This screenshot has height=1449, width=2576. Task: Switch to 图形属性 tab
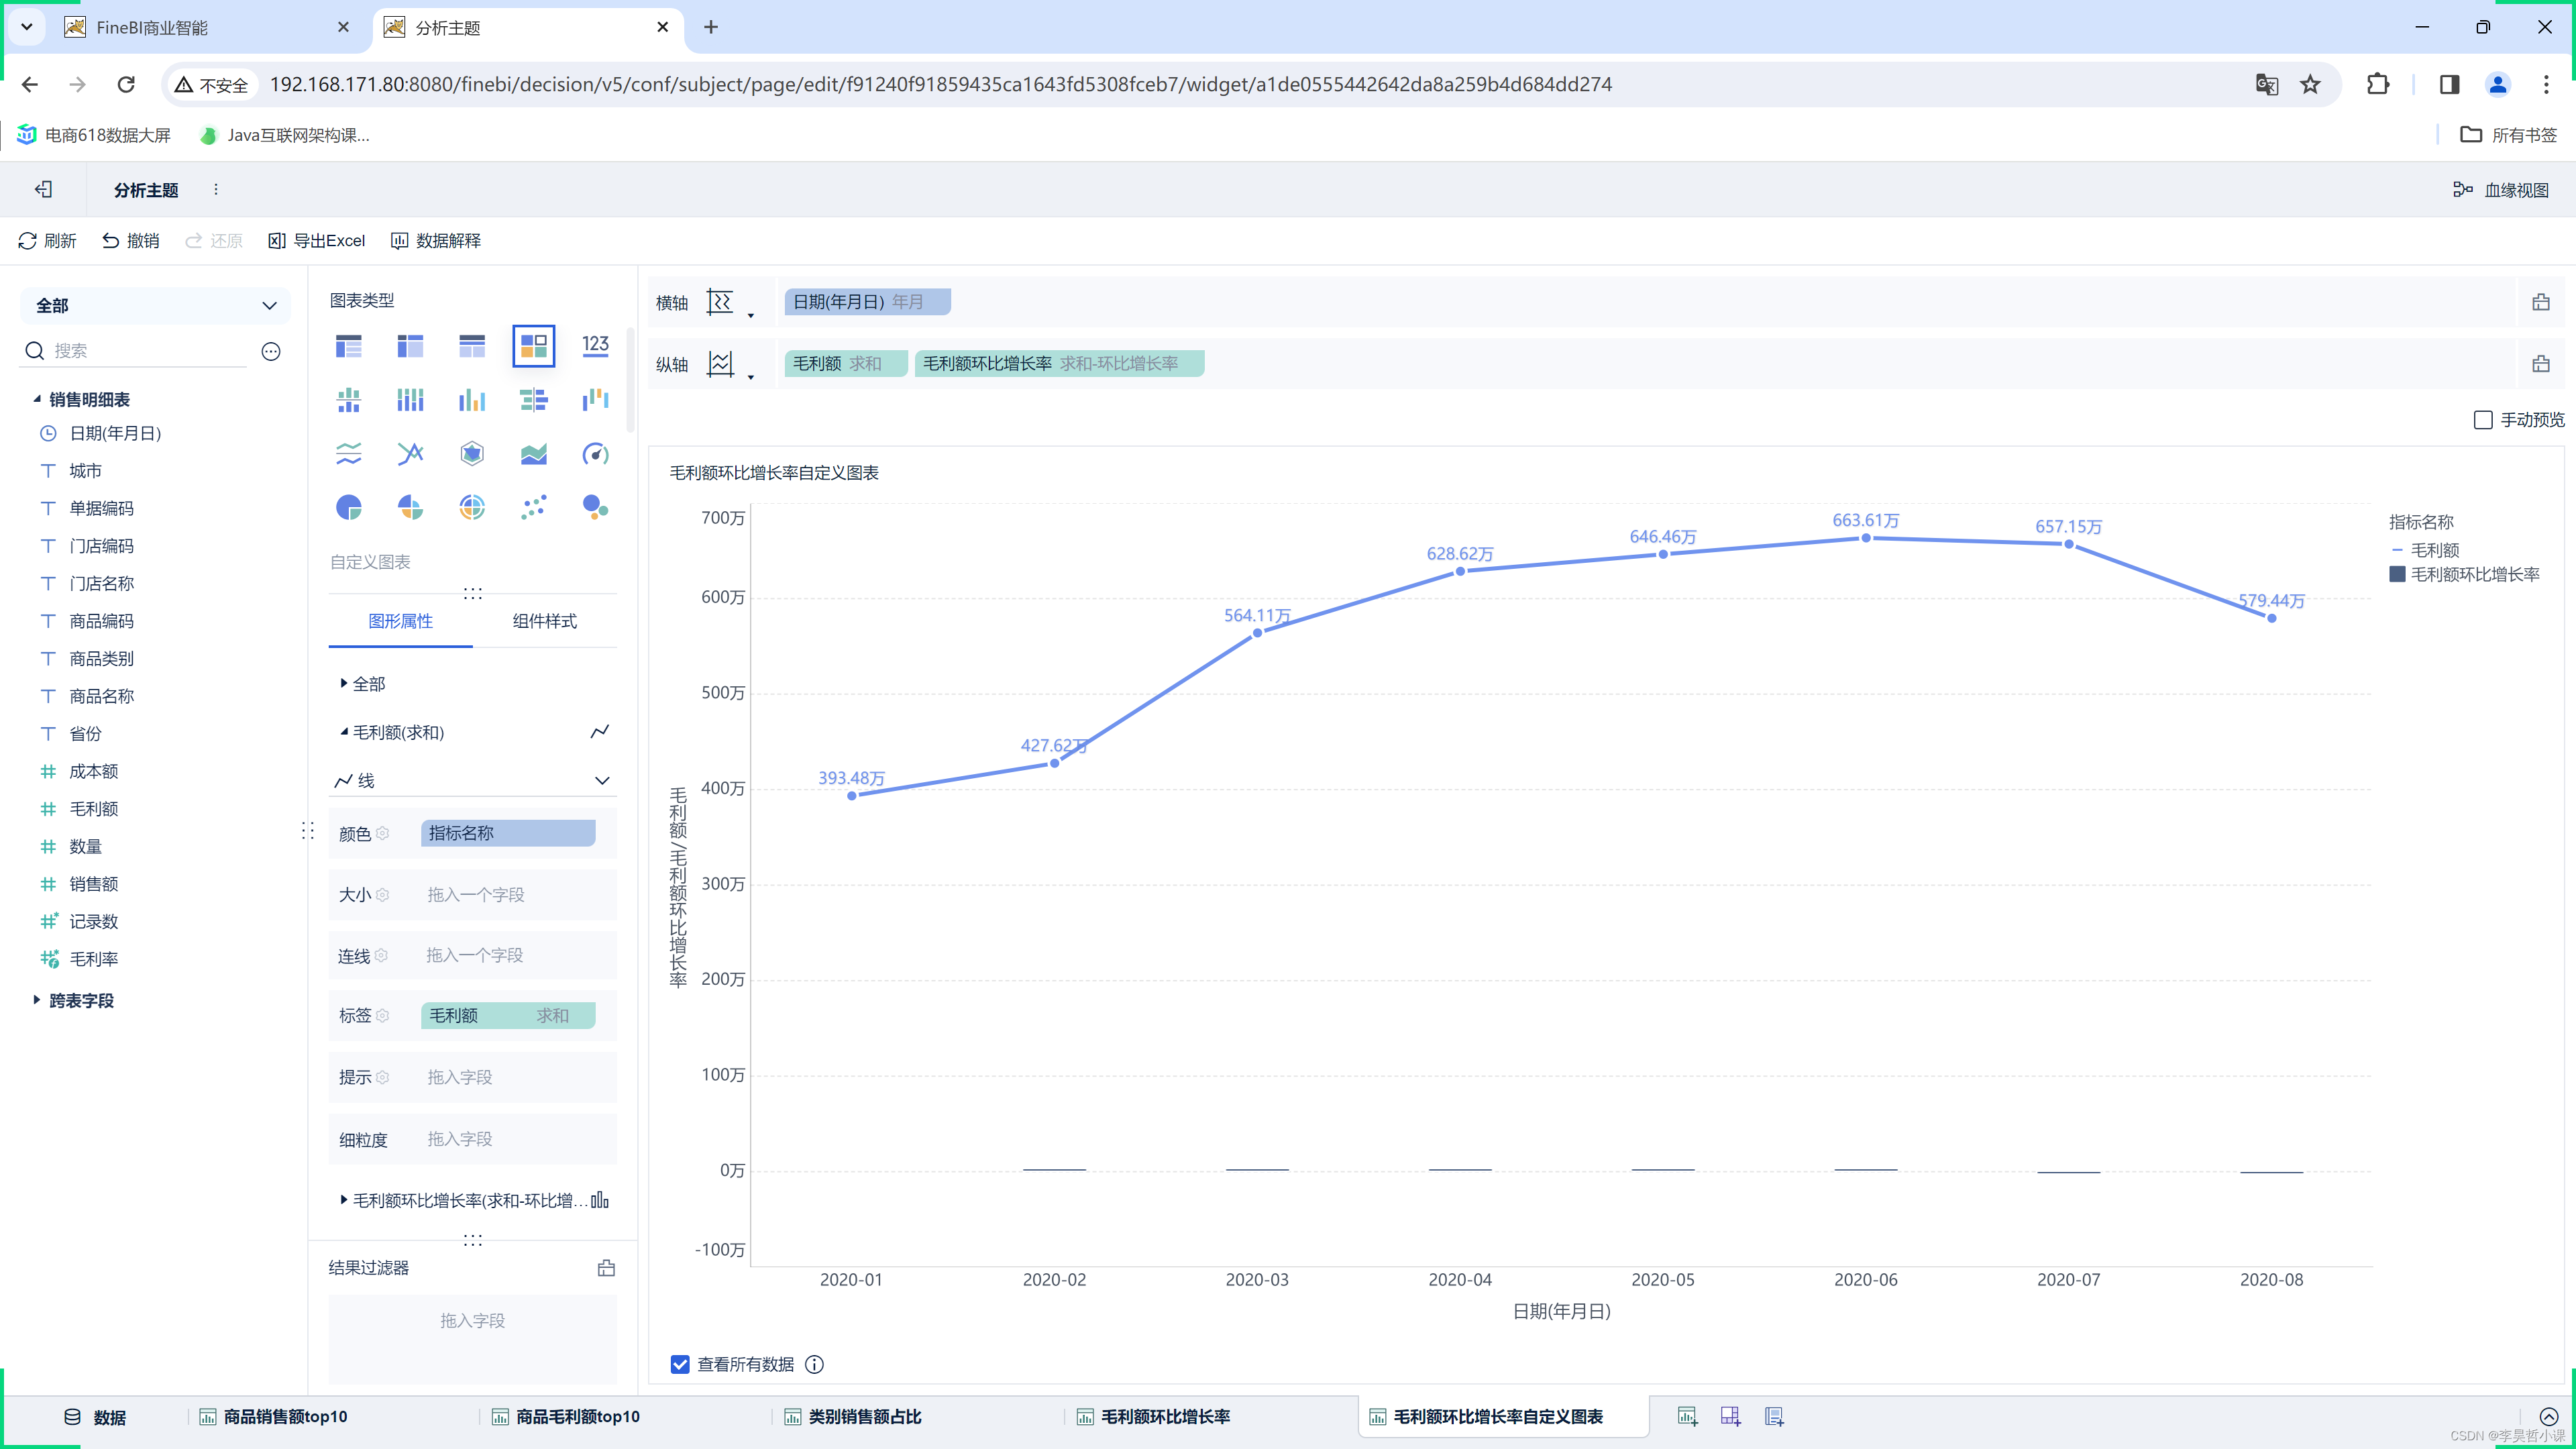coord(400,621)
